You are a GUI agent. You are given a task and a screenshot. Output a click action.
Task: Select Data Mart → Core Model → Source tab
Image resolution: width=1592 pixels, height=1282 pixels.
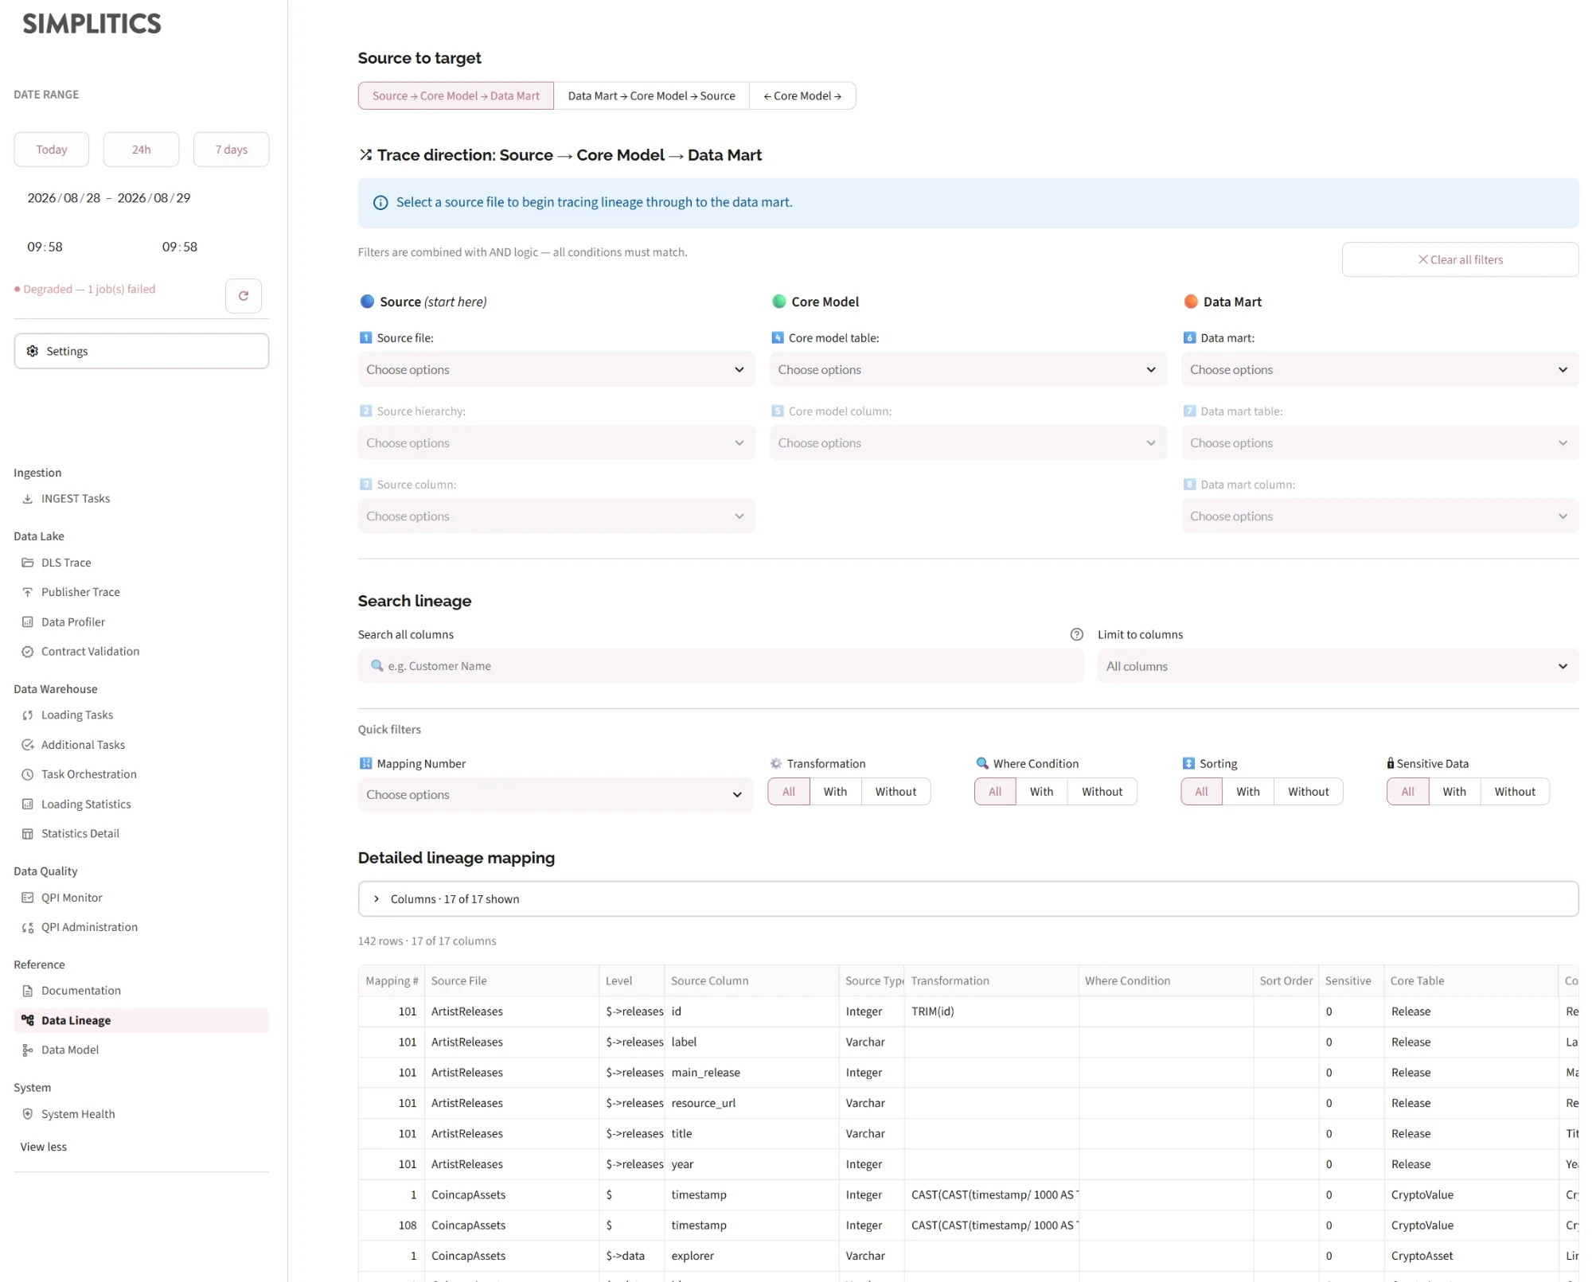coord(651,95)
